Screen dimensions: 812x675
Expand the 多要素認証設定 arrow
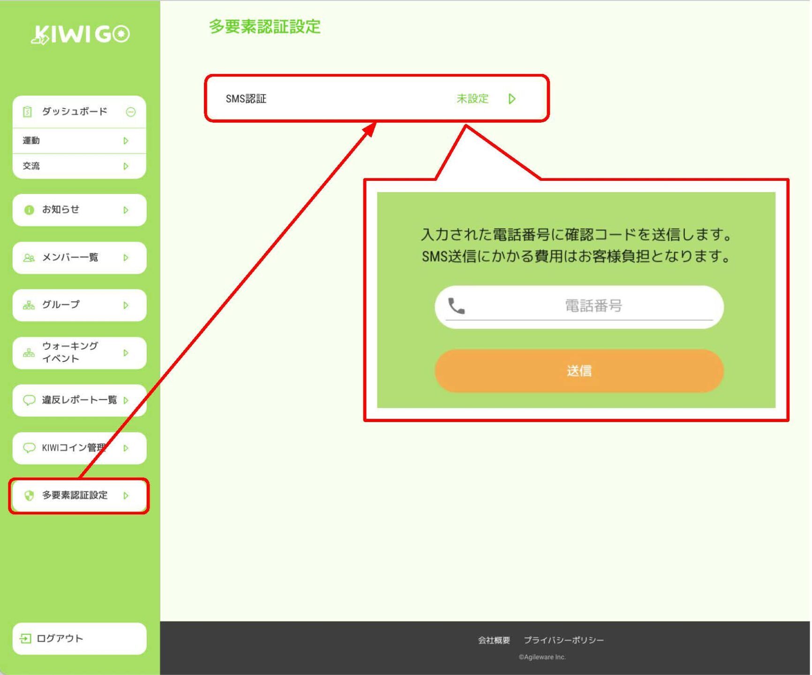(x=126, y=496)
